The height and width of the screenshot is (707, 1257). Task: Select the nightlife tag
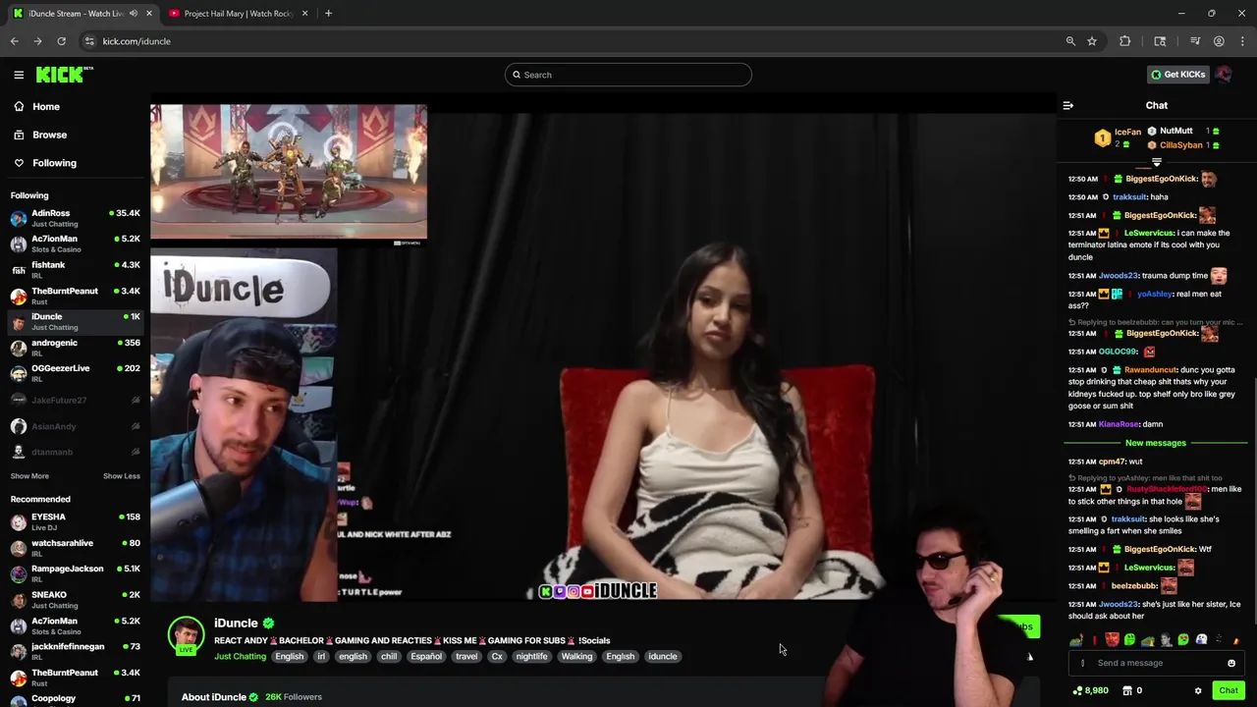(531, 656)
